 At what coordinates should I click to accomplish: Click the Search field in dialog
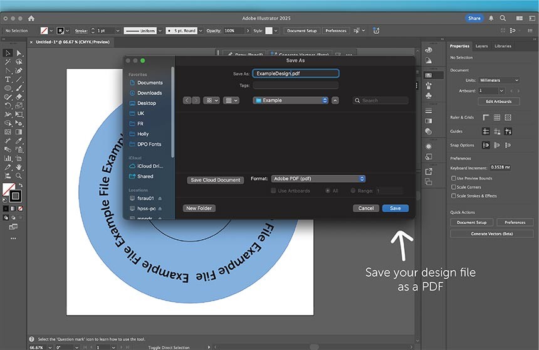pos(380,100)
